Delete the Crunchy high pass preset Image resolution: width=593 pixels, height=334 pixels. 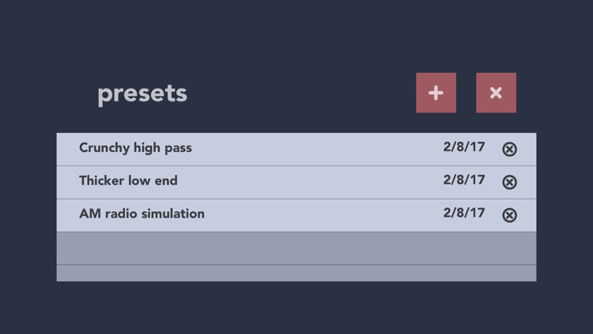[509, 150]
